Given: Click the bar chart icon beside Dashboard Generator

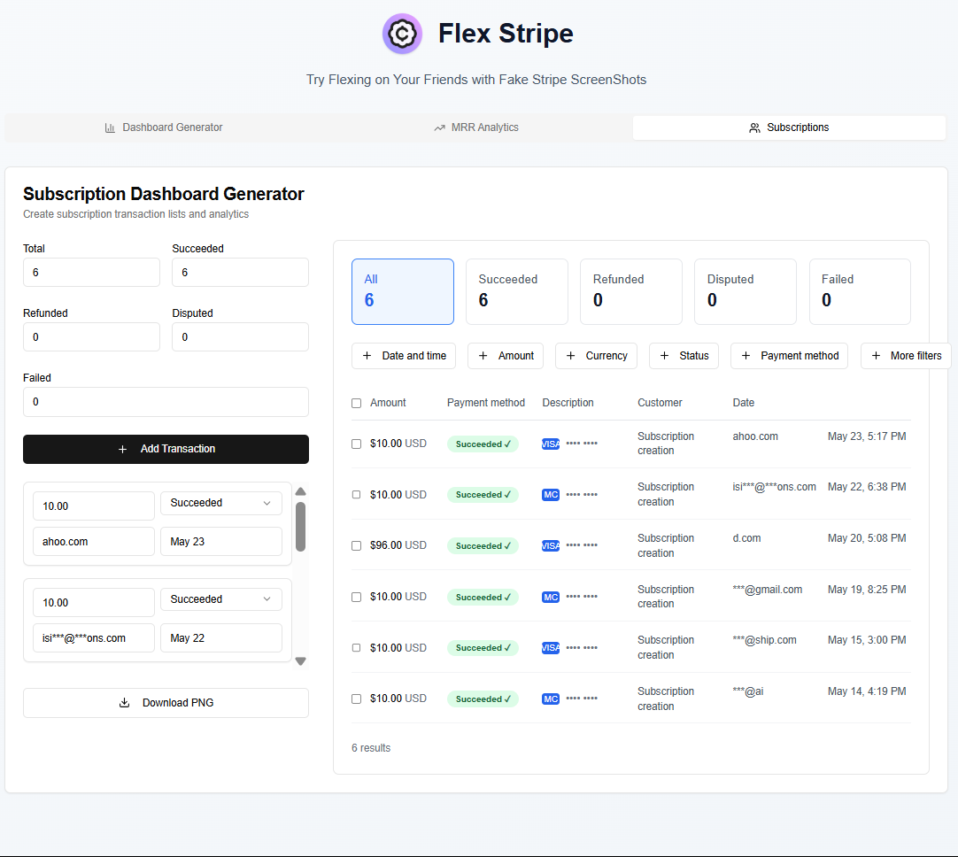Looking at the screenshot, I should (x=110, y=127).
